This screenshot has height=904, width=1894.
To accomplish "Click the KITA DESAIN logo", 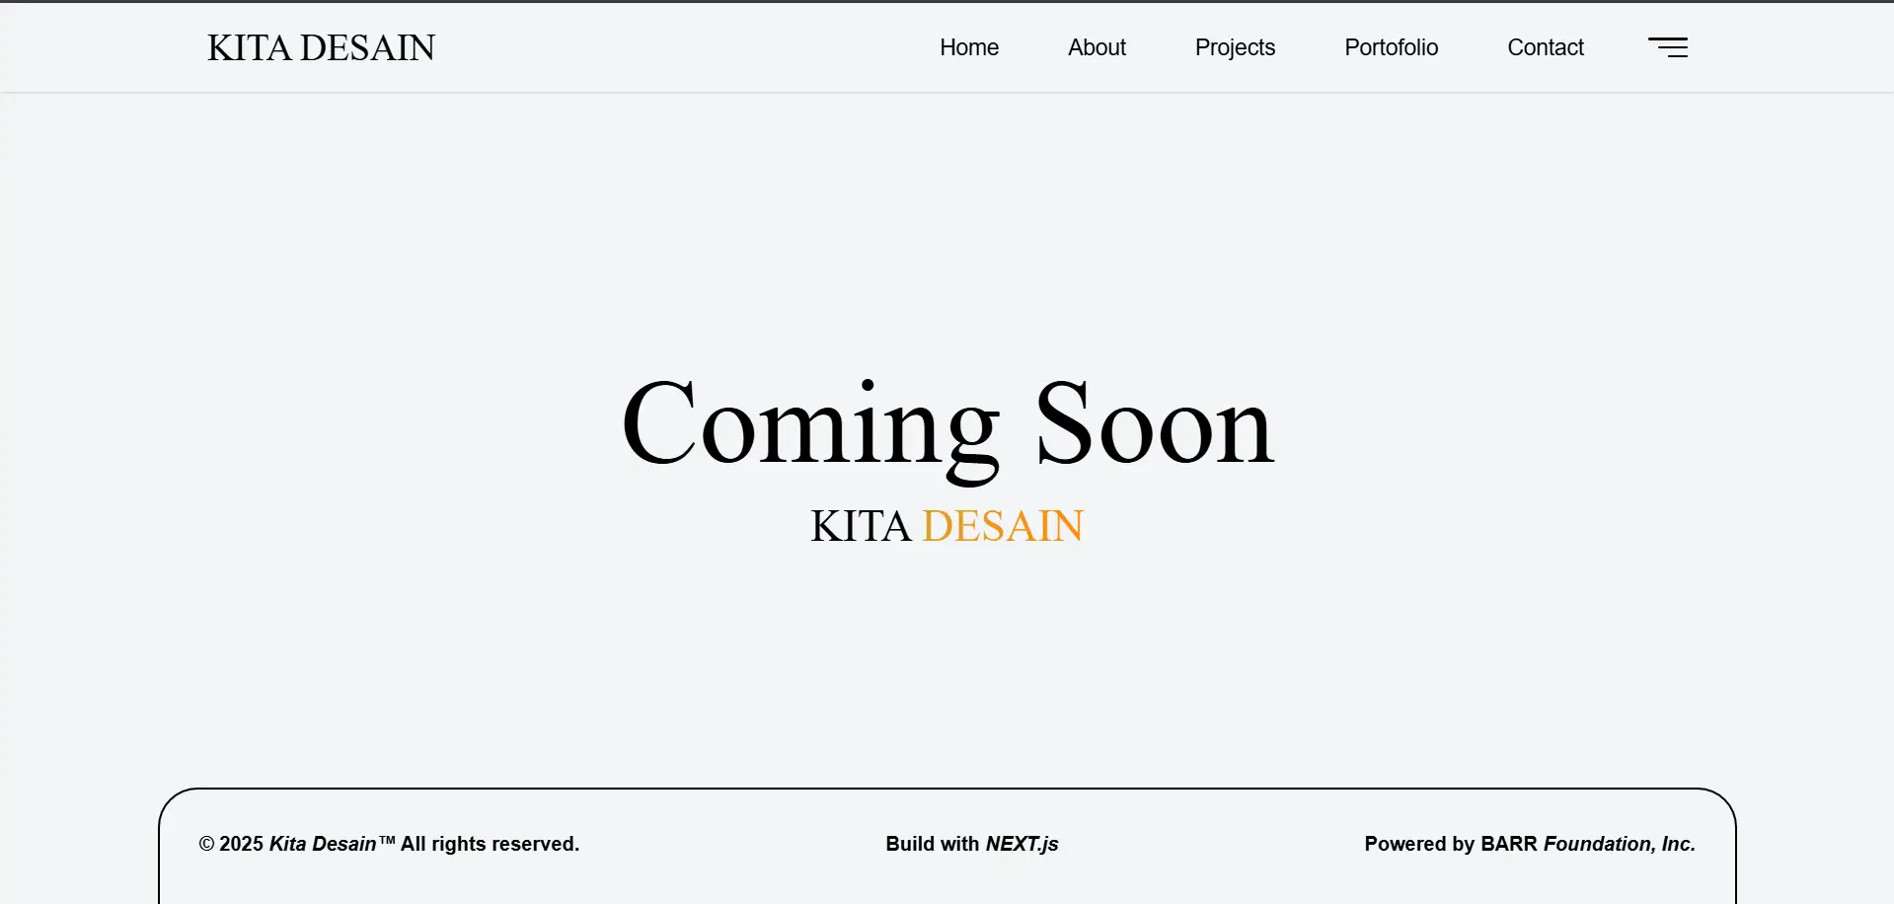I will (x=321, y=46).
